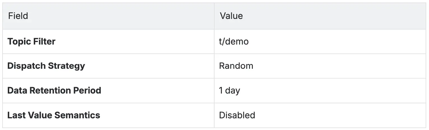Click the word Dispatch in second row
429x130 pixels.
27,66
